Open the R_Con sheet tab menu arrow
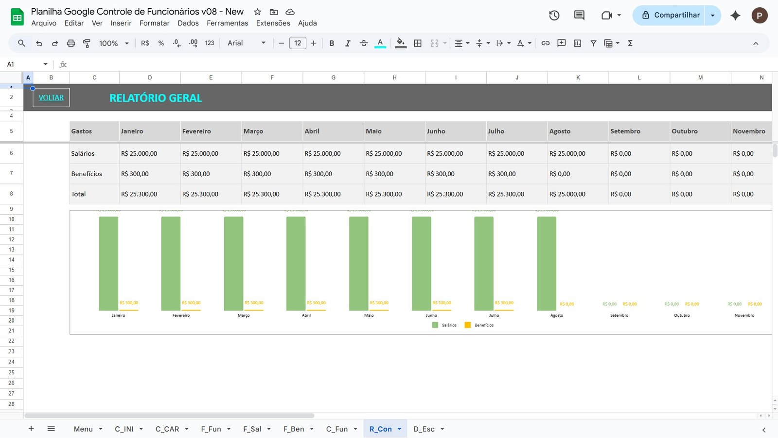The width and height of the screenshot is (778, 438). [x=400, y=429]
